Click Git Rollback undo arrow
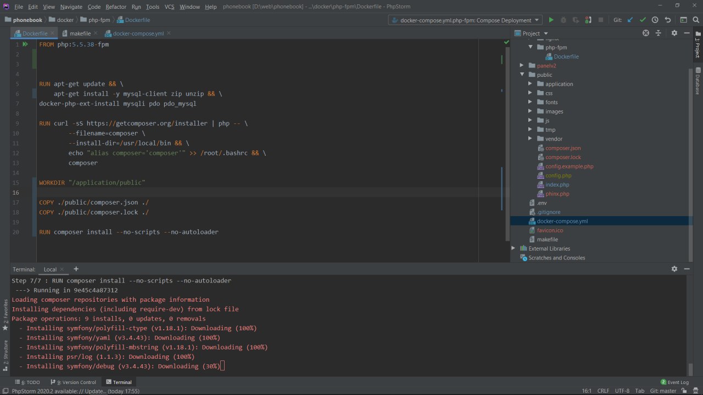 pos(668,20)
